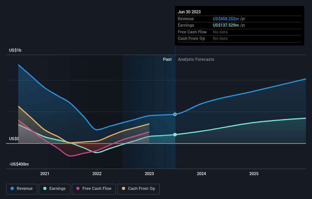Click the pink Free Cash Flow legend dot
Viewport: 312px width, 199px height.
coord(78,188)
